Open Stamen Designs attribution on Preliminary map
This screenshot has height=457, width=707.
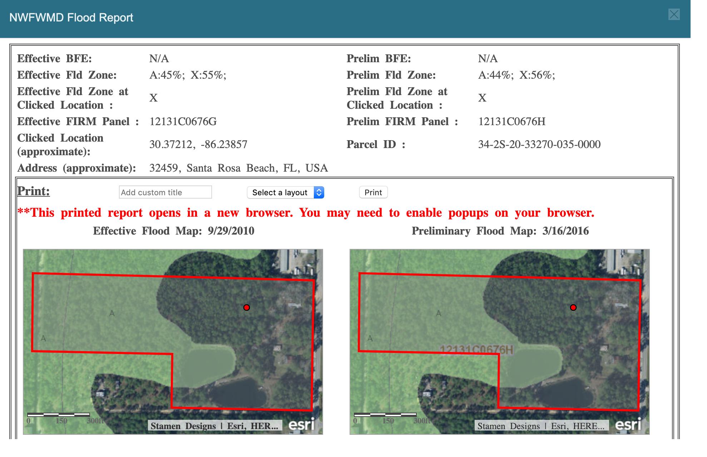tap(541, 426)
